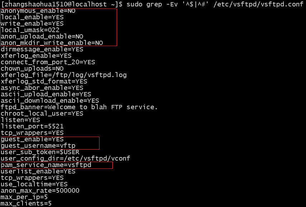Click the local_umask=022 setting
Image resolution: width=306 pixels, height=207 pixels.
tap(30, 30)
